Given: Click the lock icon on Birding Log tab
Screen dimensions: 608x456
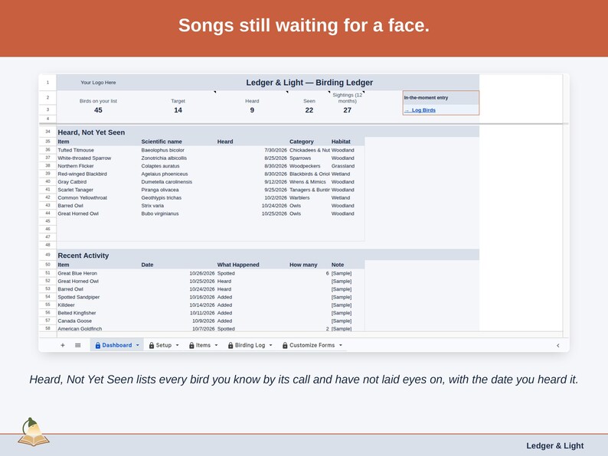Looking at the screenshot, I should [230, 345].
